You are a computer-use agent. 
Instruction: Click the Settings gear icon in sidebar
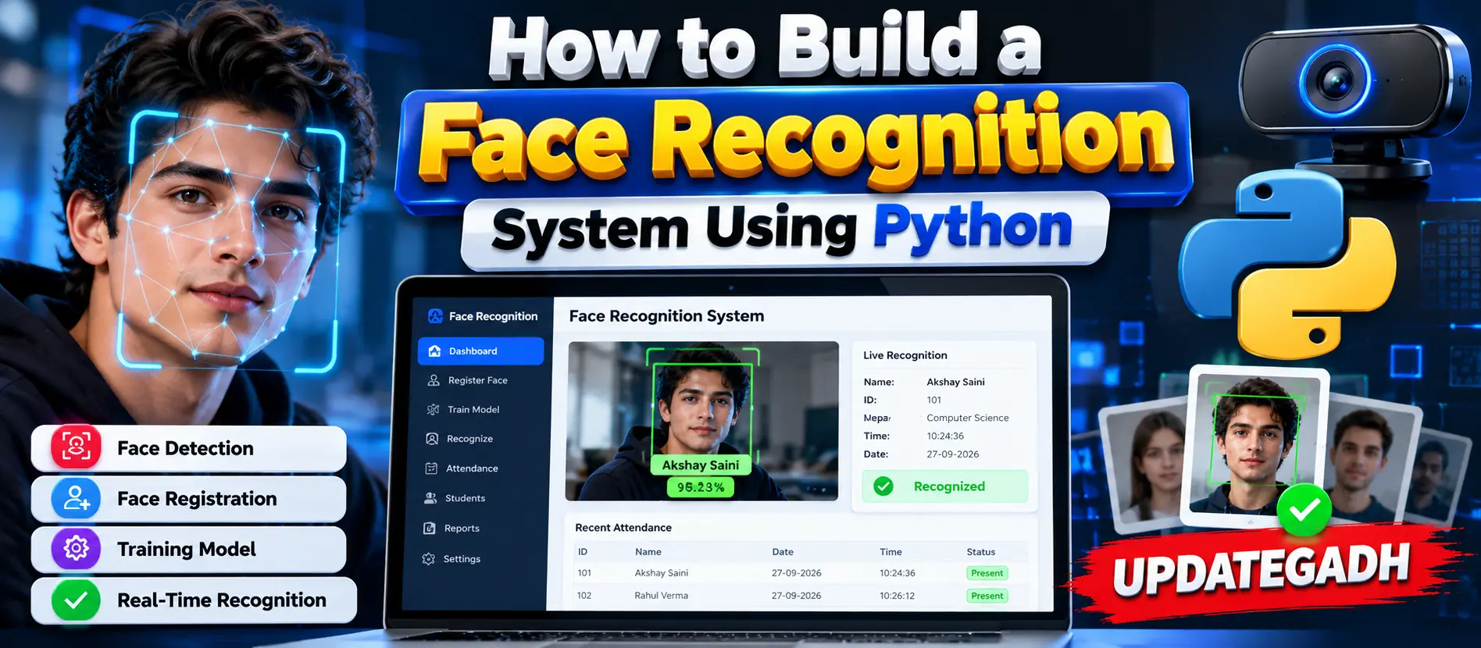click(428, 559)
